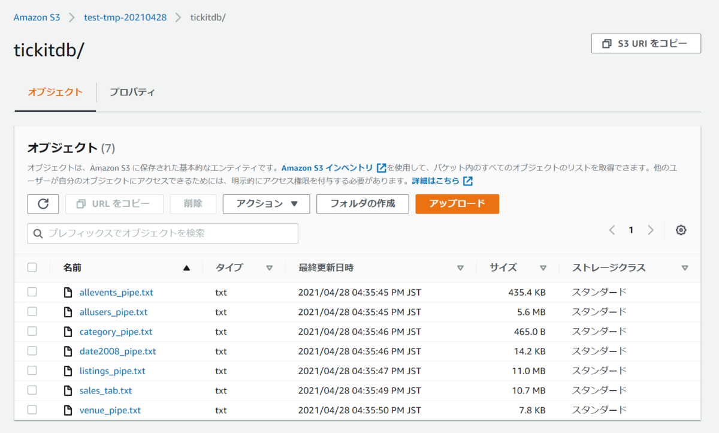Sort by 名前 column ascending arrow
The height and width of the screenshot is (433, 719).
point(186,268)
